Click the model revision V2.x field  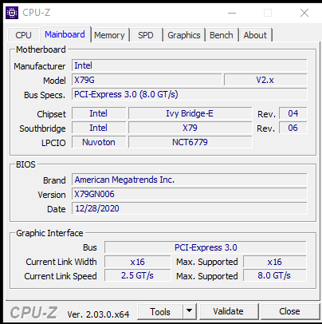[x=265, y=80]
